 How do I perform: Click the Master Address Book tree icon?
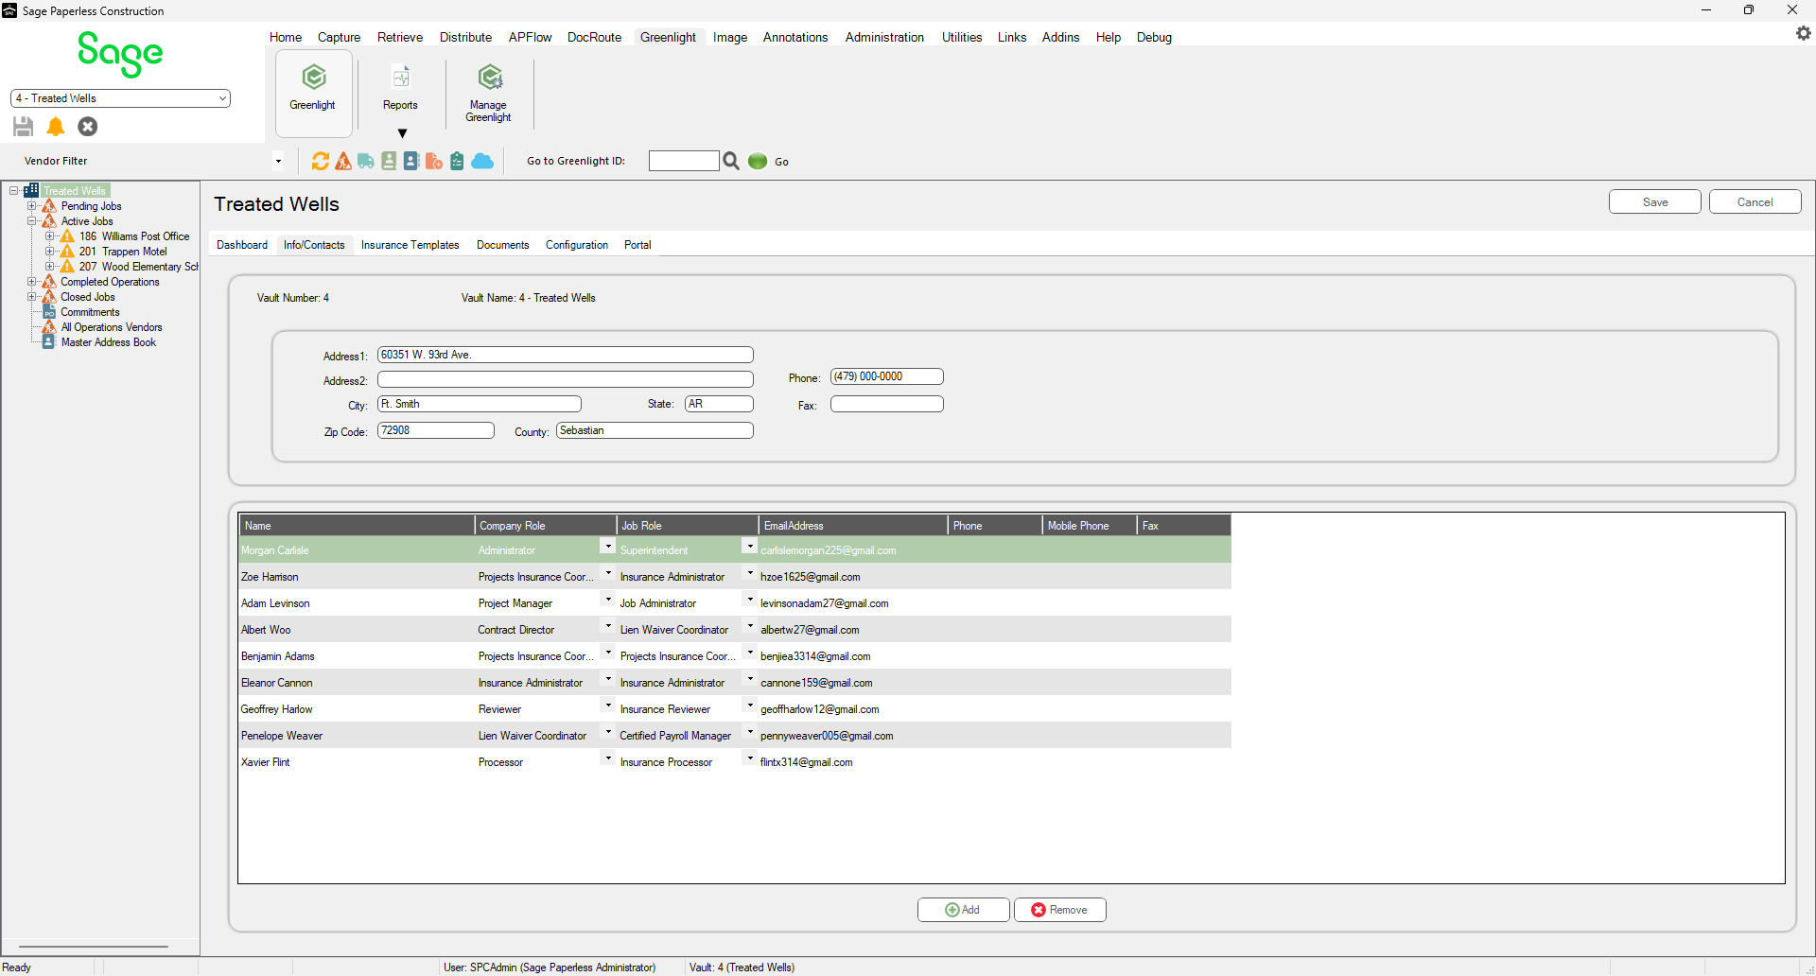point(49,342)
